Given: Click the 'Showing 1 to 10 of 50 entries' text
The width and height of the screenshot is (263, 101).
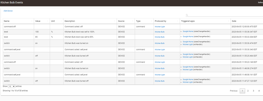Looking at the screenshot, I should [15, 91].
